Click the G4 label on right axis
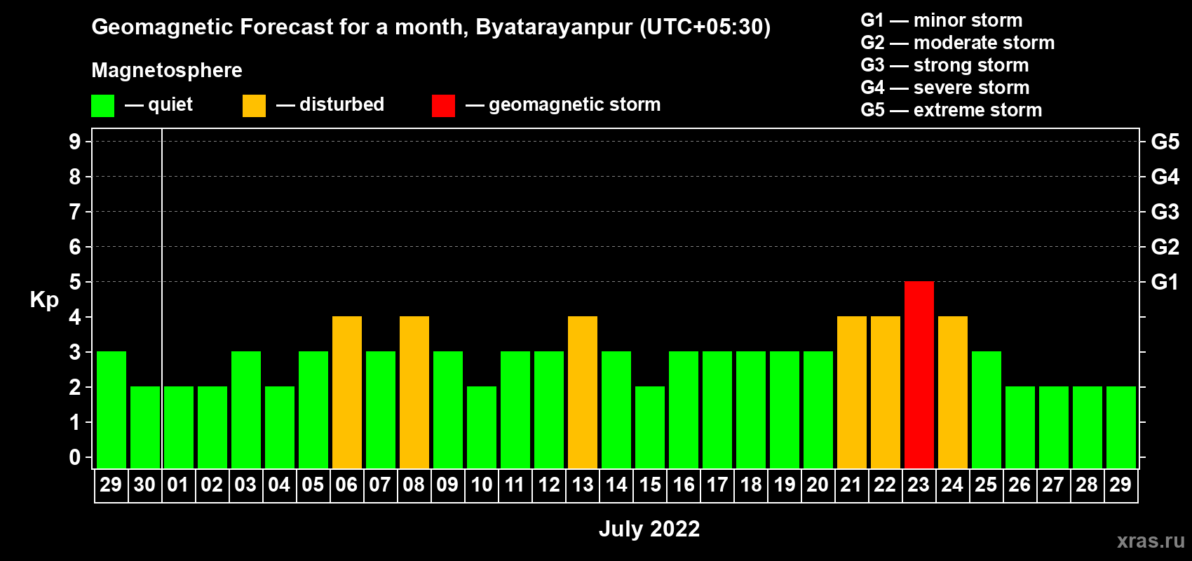The height and width of the screenshot is (561, 1192). [x=1165, y=177]
